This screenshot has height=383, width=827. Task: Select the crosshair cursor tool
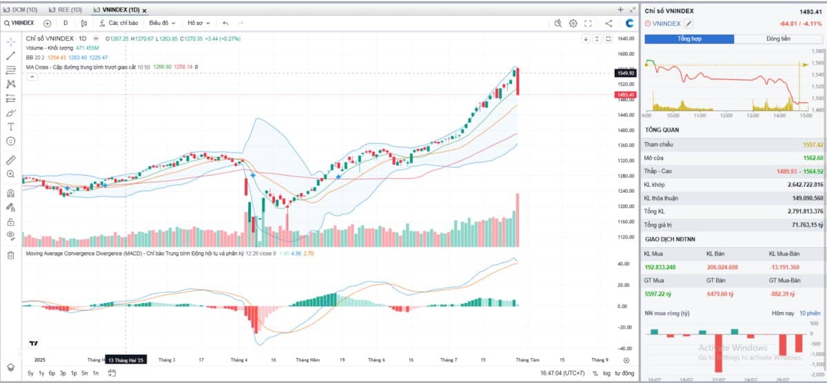tap(11, 41)
